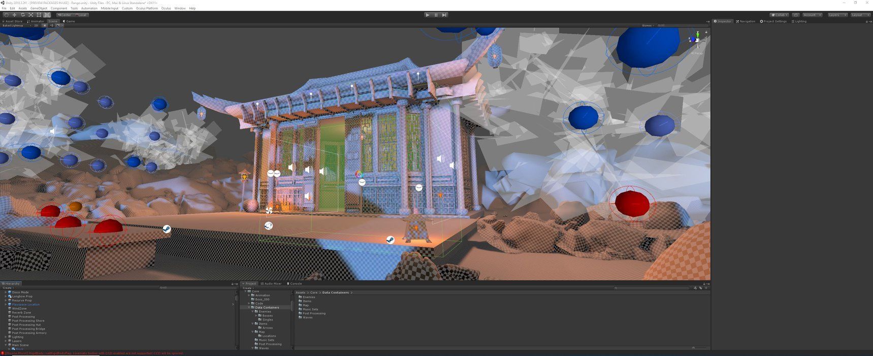Toggle Local handle rotation
The height and width of the screenshot is (356, 873).
pos(81,15)
